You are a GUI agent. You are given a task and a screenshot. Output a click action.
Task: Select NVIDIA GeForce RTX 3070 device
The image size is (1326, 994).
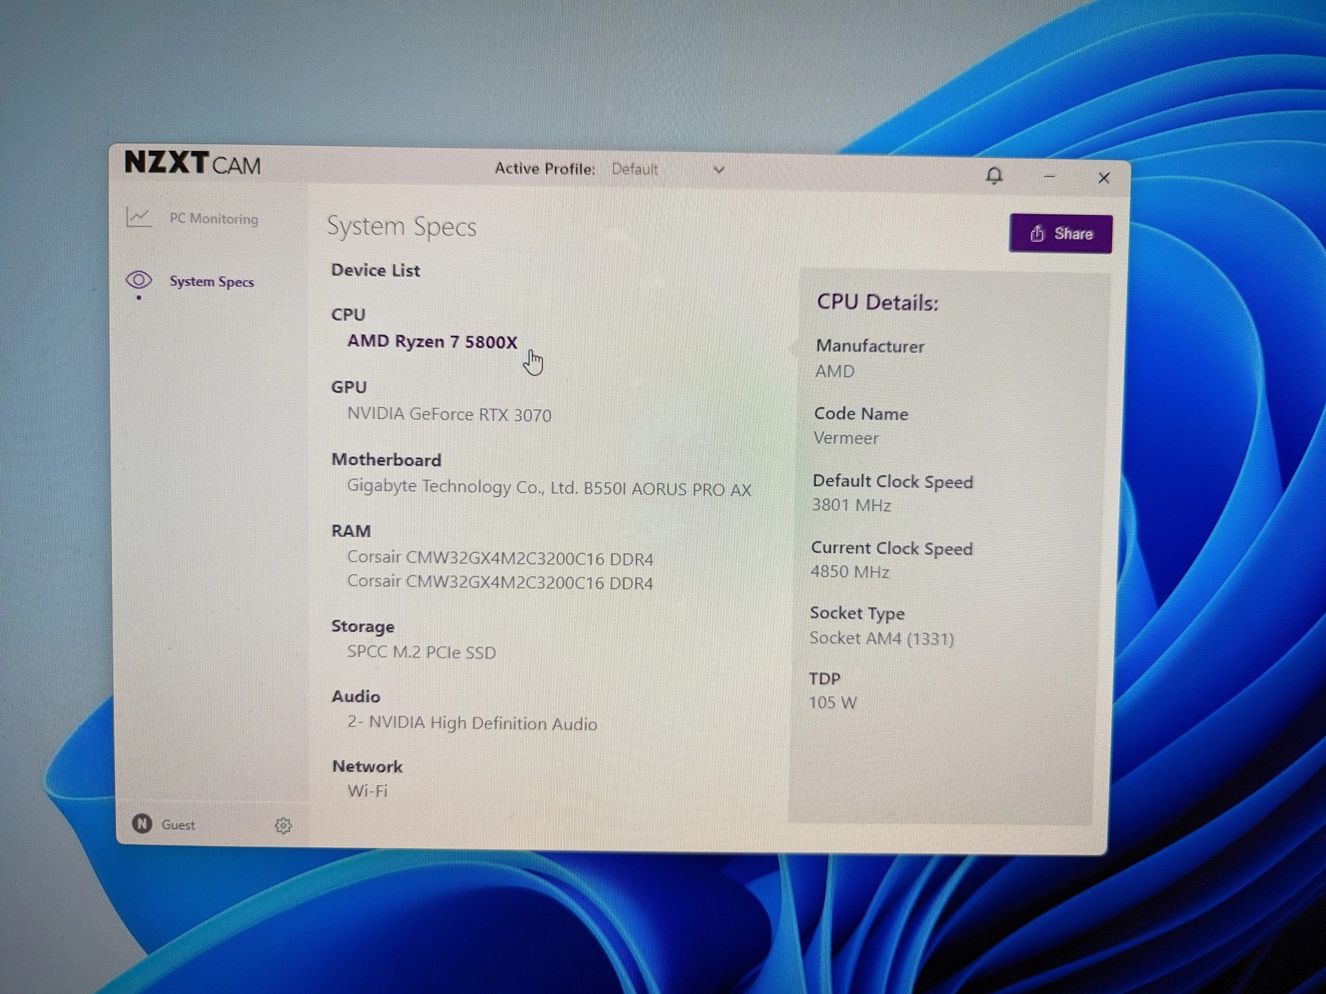[449, 414]
